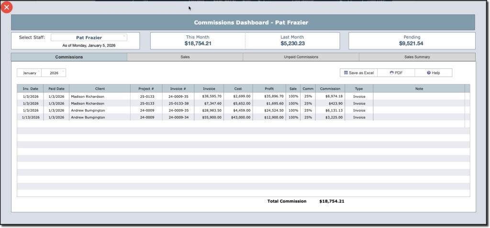The image size is (490, 228).
Task: Select the row with invoice 24-0009-34
Action: (x=178, y=117)
